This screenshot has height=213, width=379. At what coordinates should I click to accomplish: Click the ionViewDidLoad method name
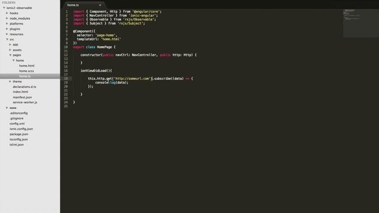tap(94, 70)
